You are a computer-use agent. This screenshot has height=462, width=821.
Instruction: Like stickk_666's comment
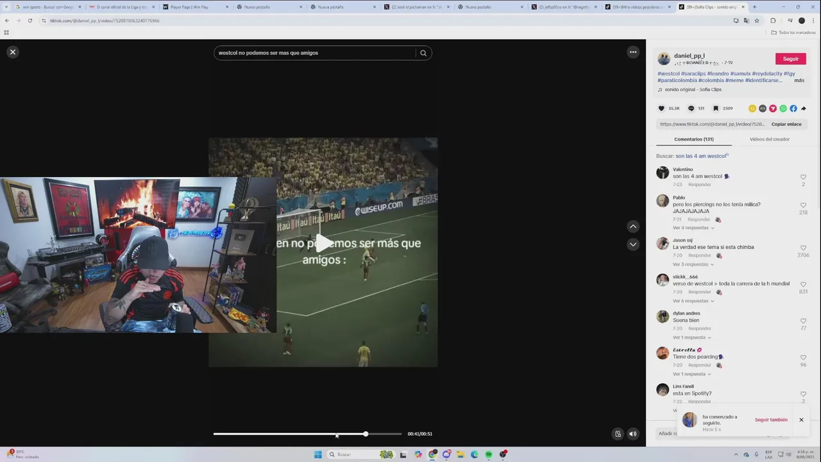coord(803,284)
